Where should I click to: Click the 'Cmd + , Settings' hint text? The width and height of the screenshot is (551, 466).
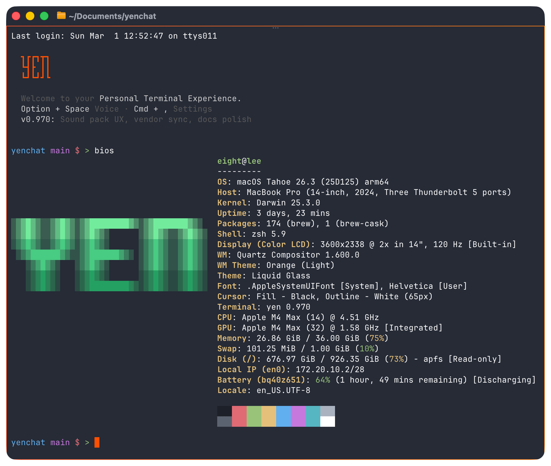(x=173, y=109)
